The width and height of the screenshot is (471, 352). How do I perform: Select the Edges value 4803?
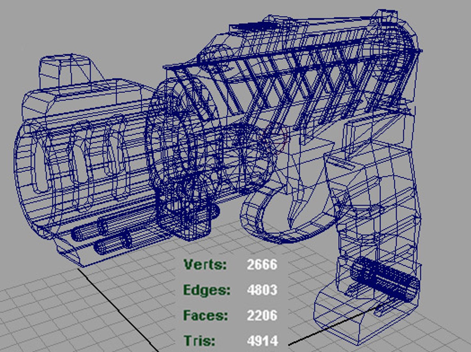pyautogui.click(x=262, y=289)
